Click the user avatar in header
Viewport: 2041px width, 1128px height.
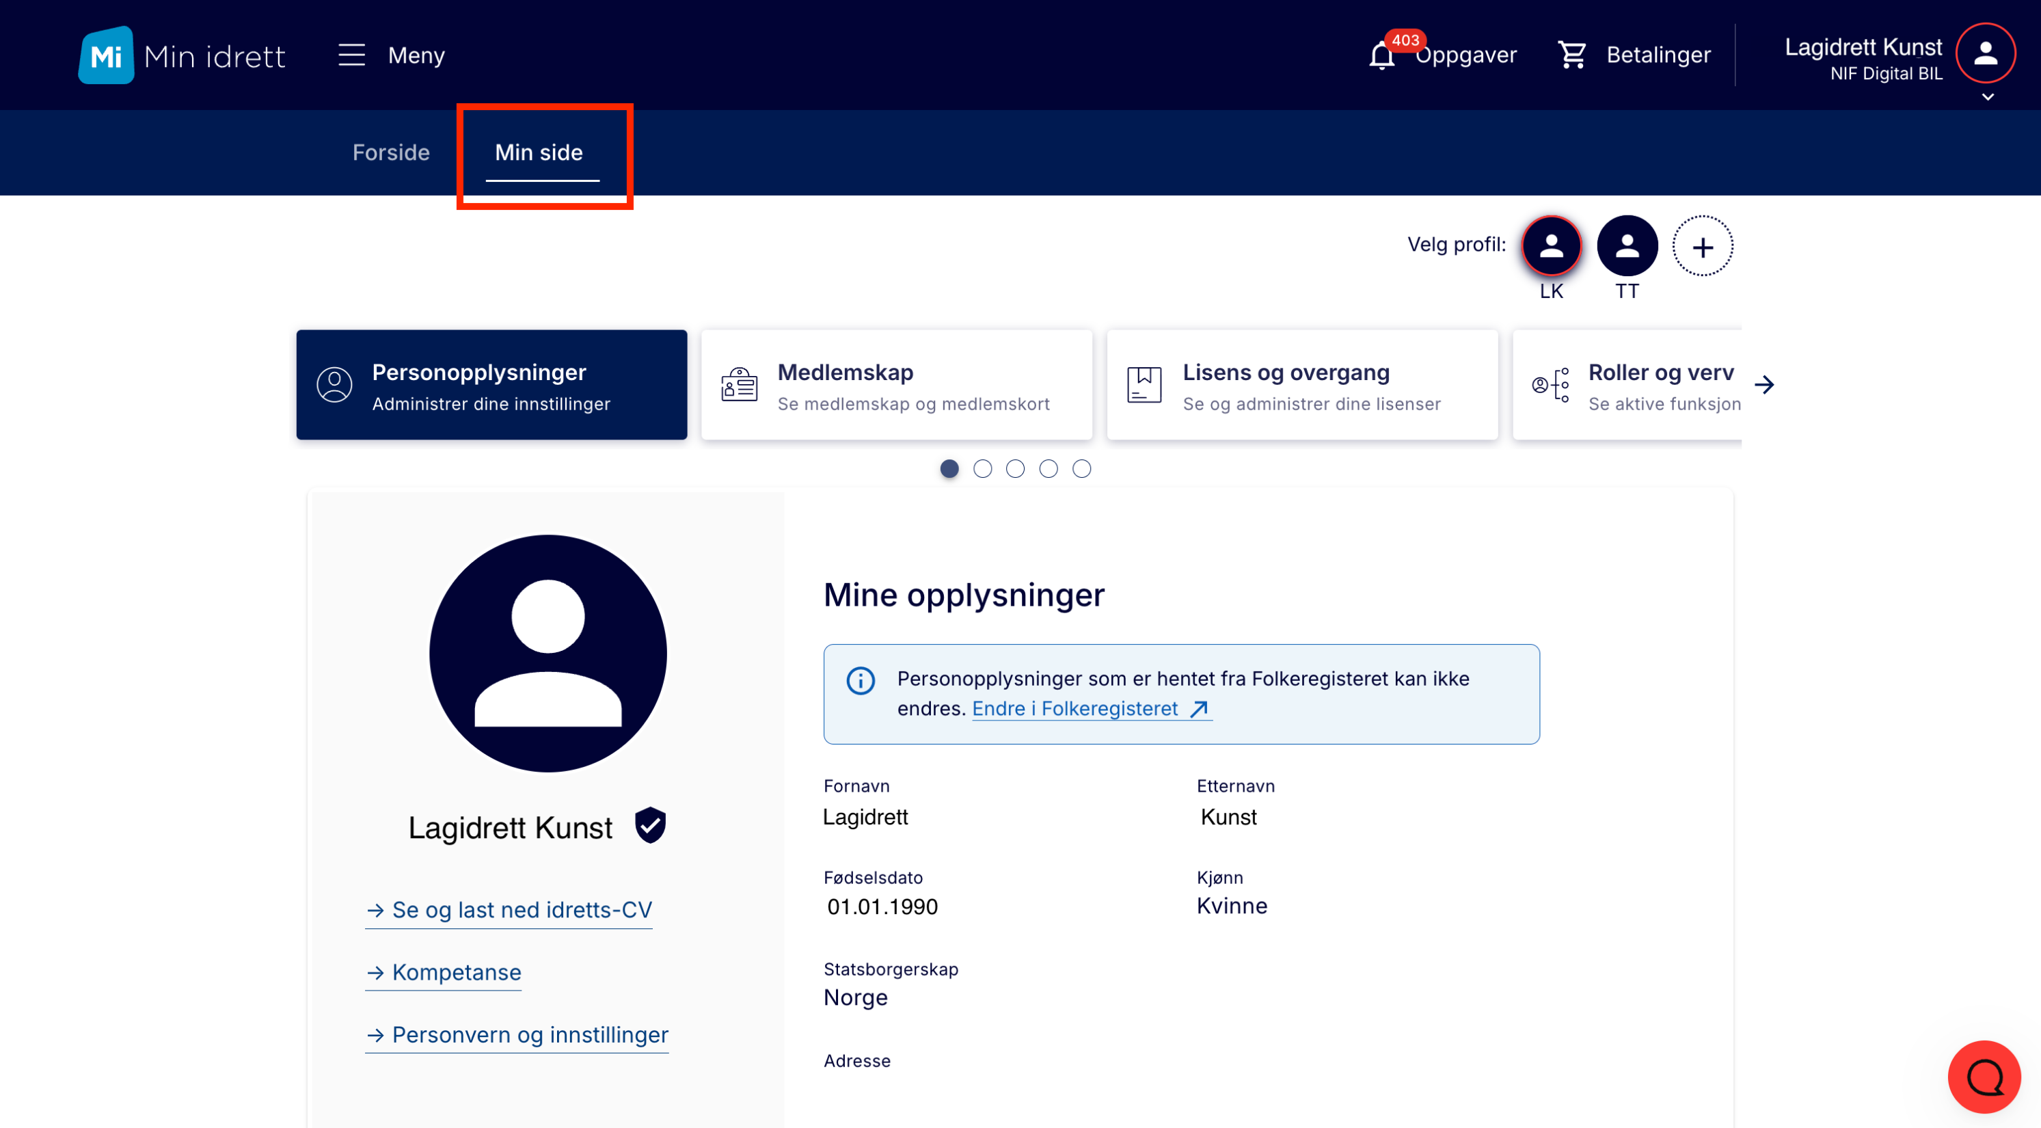pyautogui.click(x=1984, y=53)
